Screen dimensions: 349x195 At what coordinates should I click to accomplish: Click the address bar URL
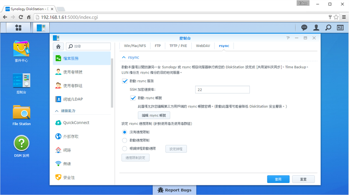(70, 17)
